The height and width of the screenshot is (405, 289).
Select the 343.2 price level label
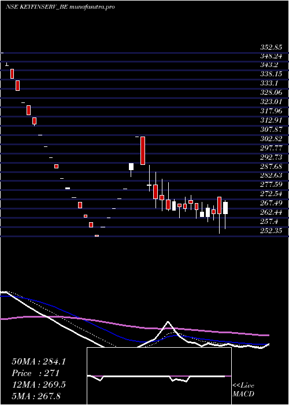pyautogui.click(x=269, y=65)
